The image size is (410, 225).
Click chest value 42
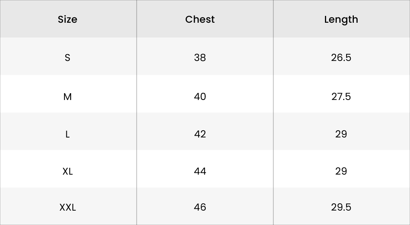tap(200, 134)
